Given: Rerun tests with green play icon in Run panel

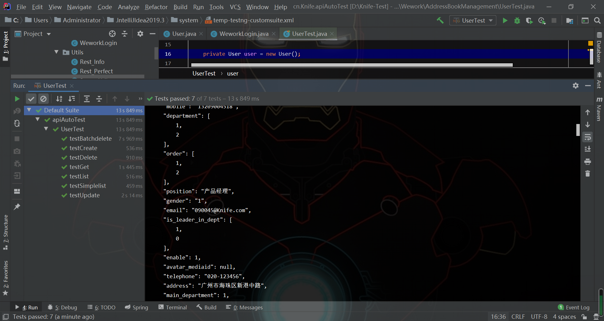Looking at the screenshot, I should [17, 99].
